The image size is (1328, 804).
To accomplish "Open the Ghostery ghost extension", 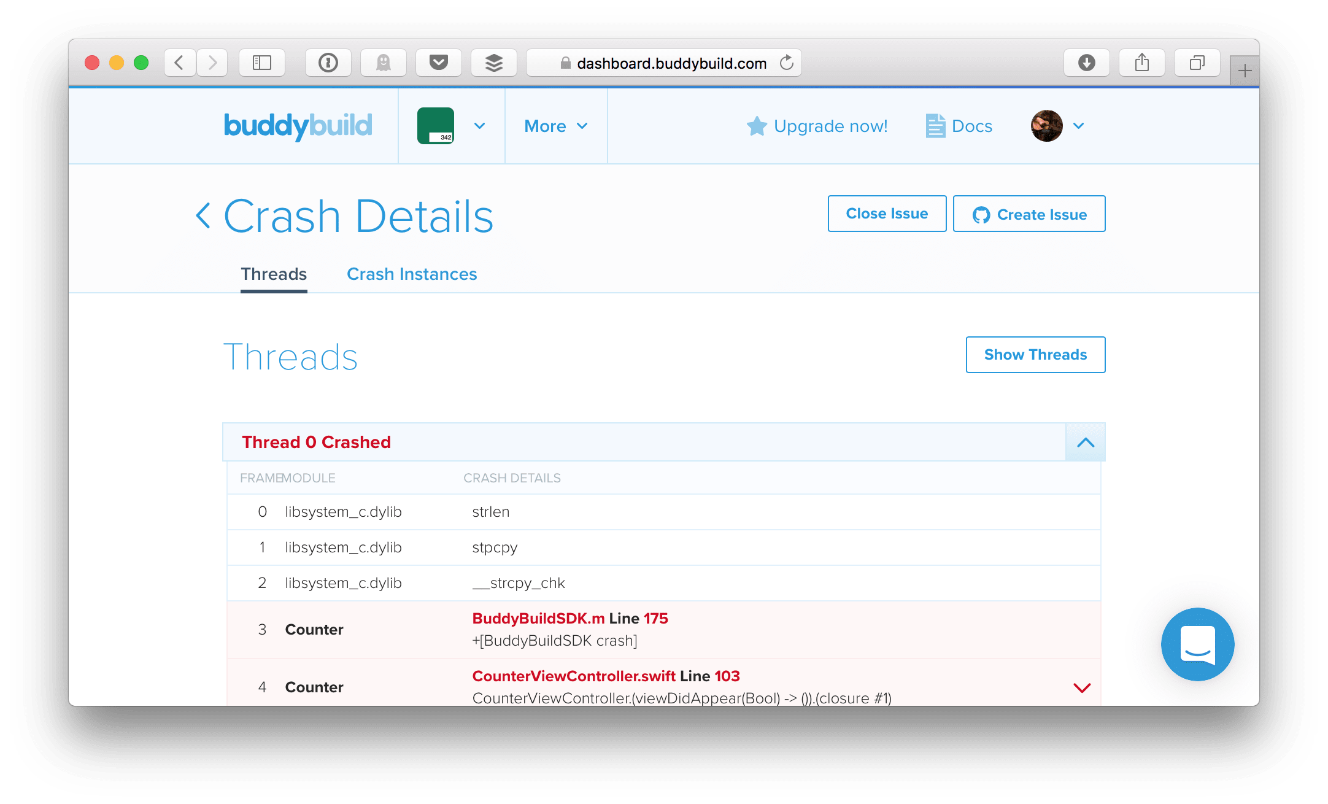I will 384,63.
